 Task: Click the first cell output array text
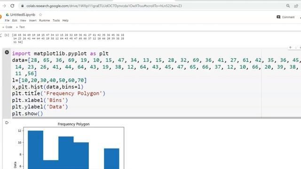68,38
